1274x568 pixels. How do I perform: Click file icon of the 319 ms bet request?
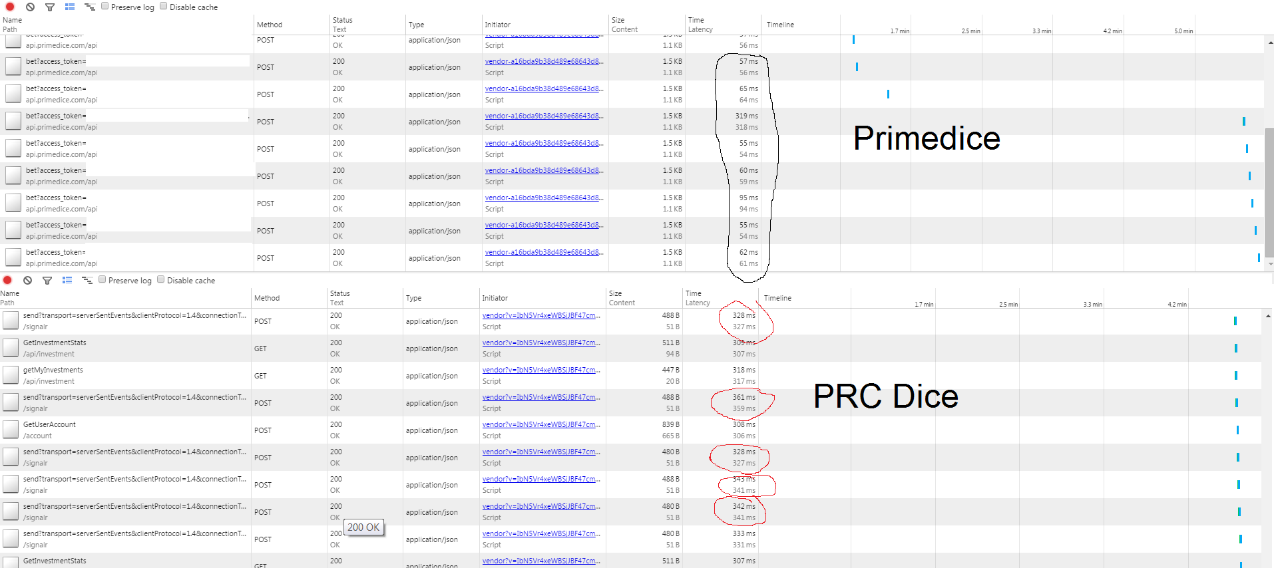point(13,121)
